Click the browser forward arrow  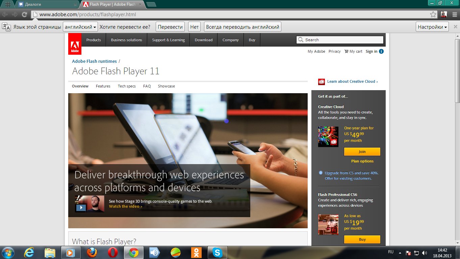[15, 15]
